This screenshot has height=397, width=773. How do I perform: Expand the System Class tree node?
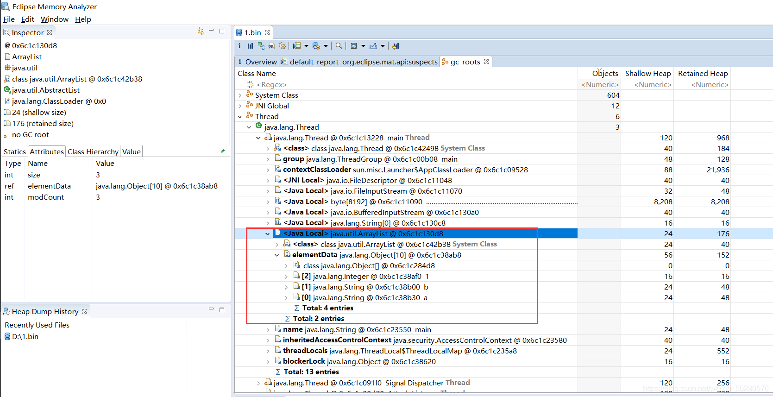240,95
